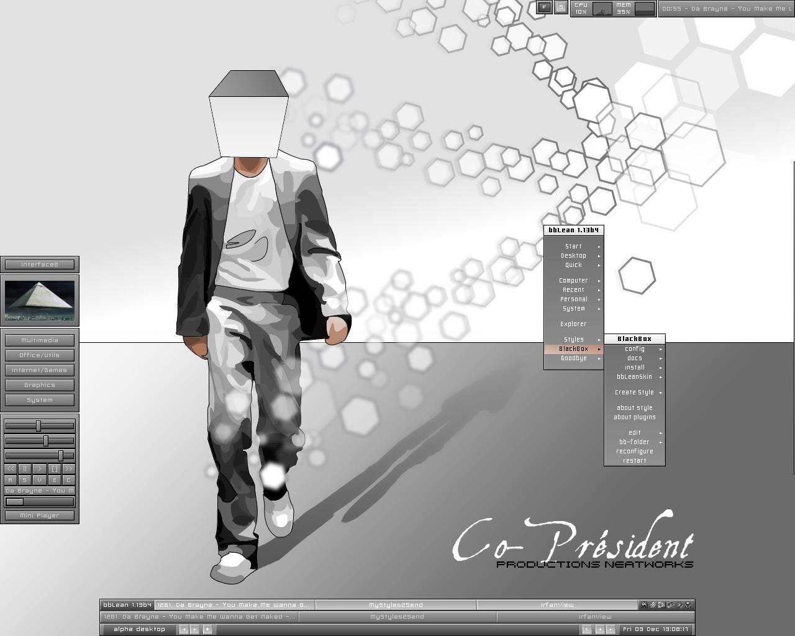Screen dimensions: 795x636
Task: Select about plugins in BlackBox submenu
Action: [635, 417]
